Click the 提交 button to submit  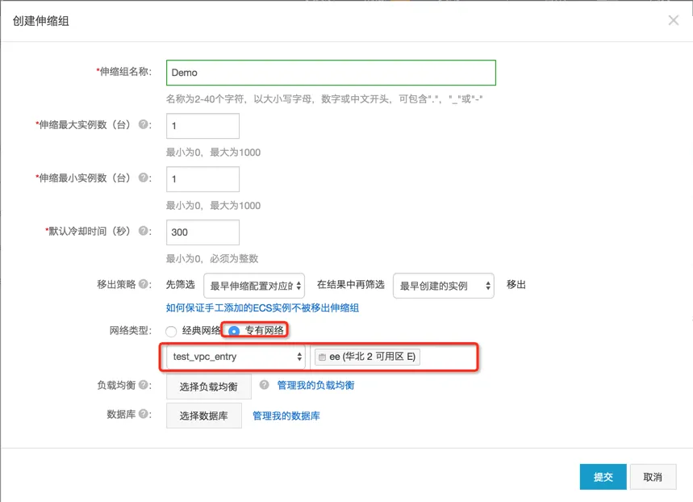pyautogui.click(x=603, y=477)
